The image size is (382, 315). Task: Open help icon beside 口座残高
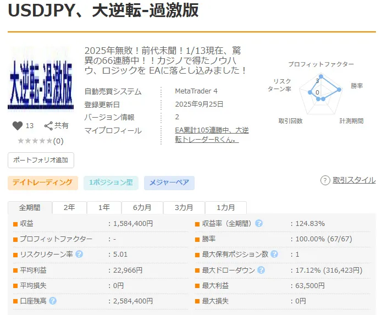53,301
